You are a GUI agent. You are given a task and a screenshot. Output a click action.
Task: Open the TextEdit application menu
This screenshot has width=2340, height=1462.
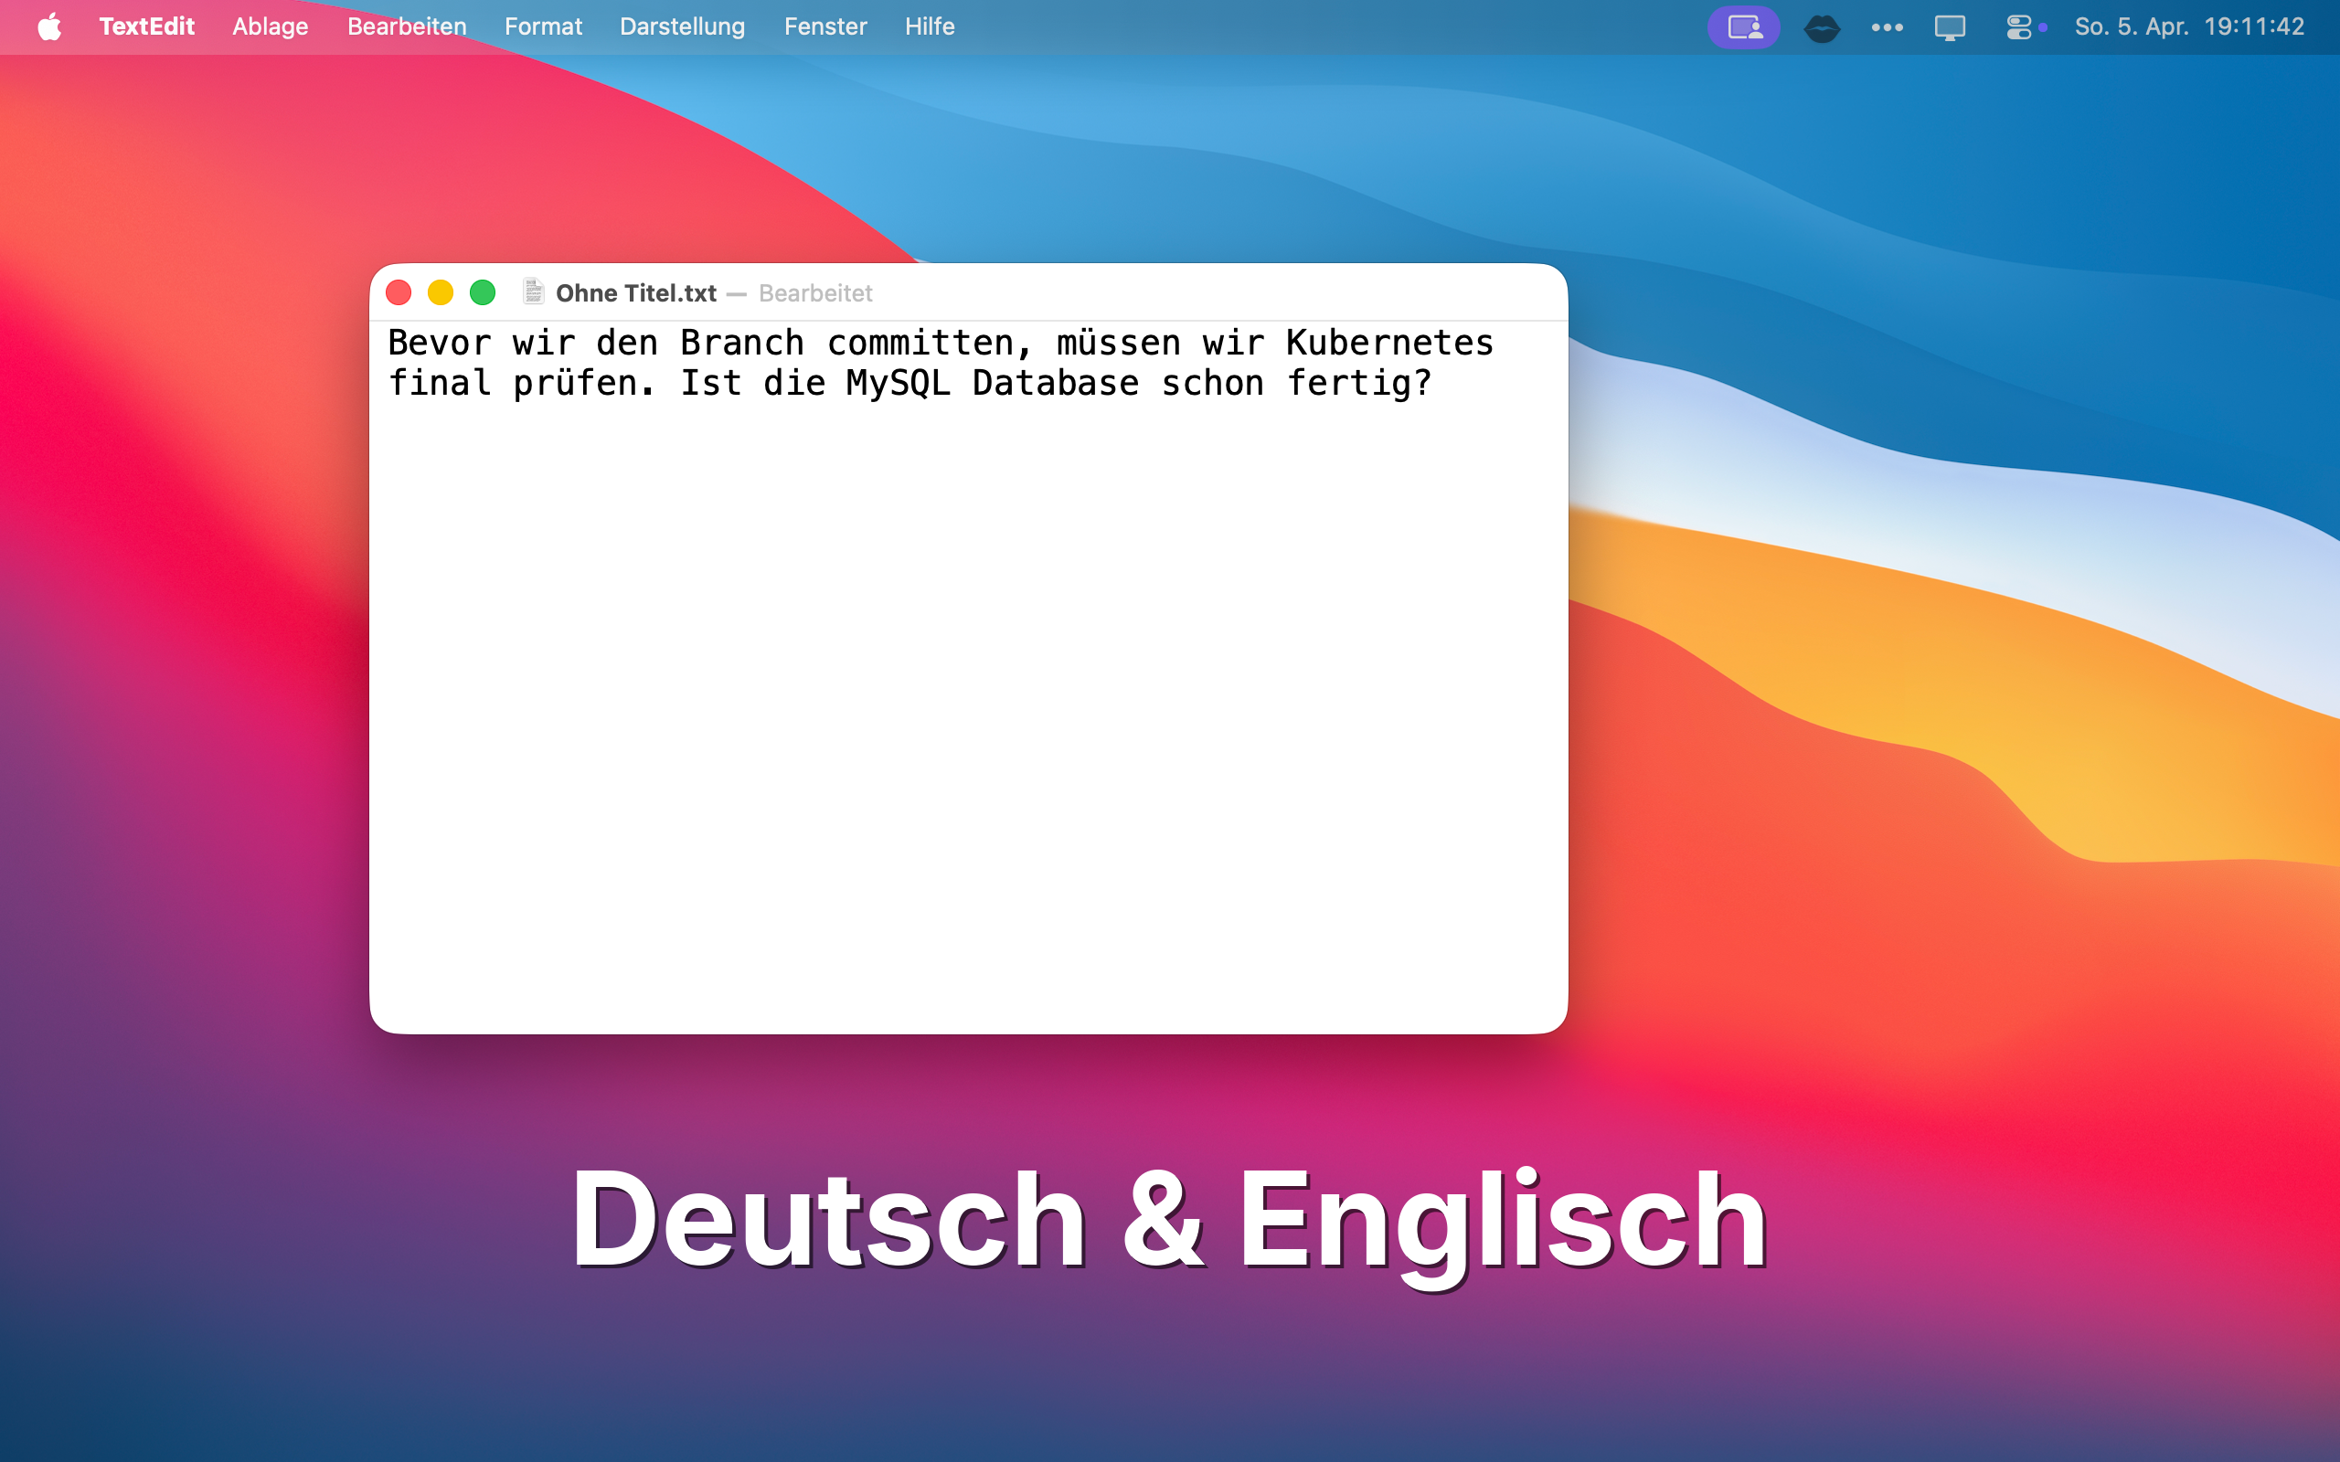point(147,26)
